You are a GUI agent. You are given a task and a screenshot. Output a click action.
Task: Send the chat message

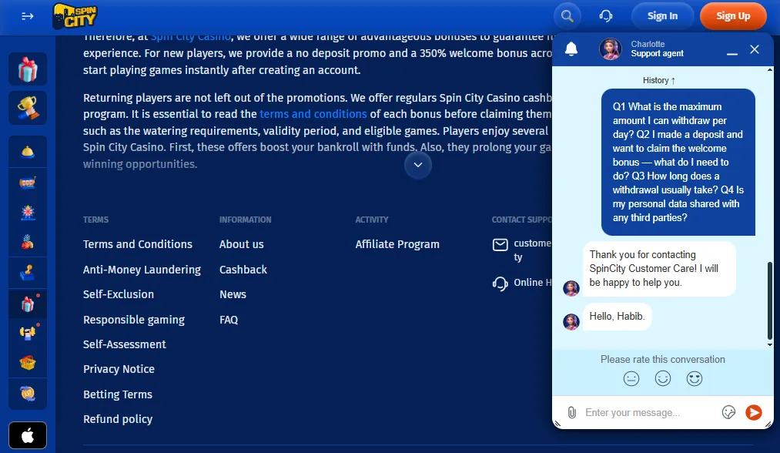coord(754,412)
